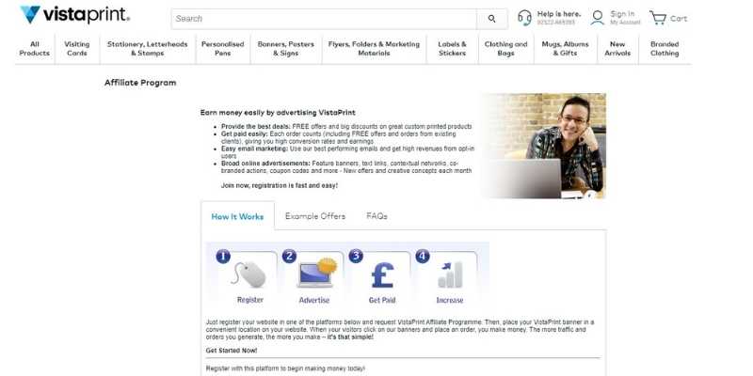Switch to Example Offers tab
Viewport: 753px width, 376px height.
[315, 216]
